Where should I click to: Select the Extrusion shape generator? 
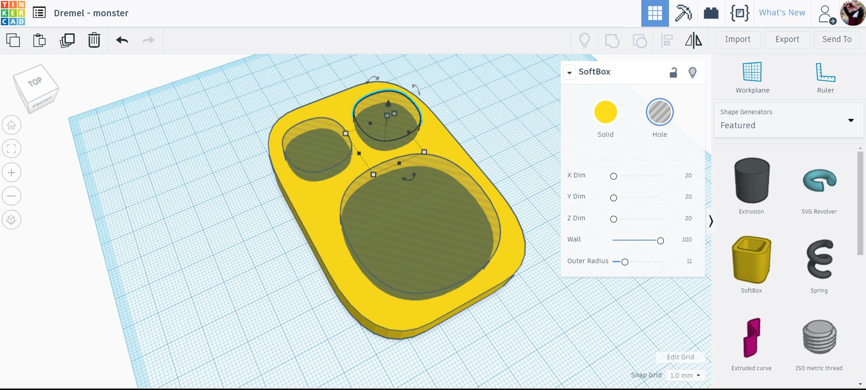coord(751,186)
